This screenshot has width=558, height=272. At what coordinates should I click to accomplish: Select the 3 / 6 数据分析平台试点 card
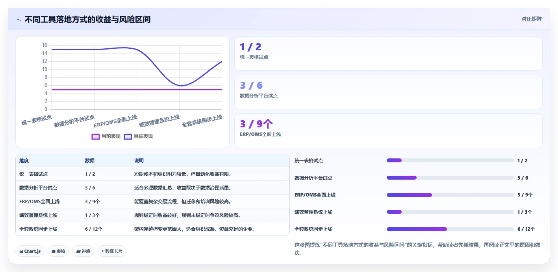(x=388, y=92)
